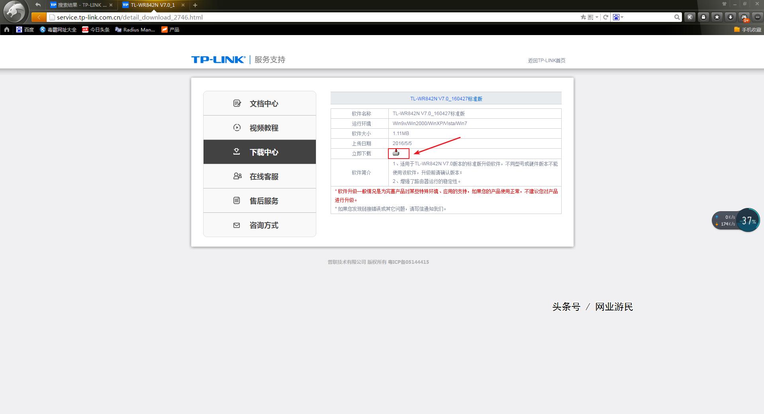Open the 手机收藏 bookmarks folder

pyautogui.click(x=748, y=29)
